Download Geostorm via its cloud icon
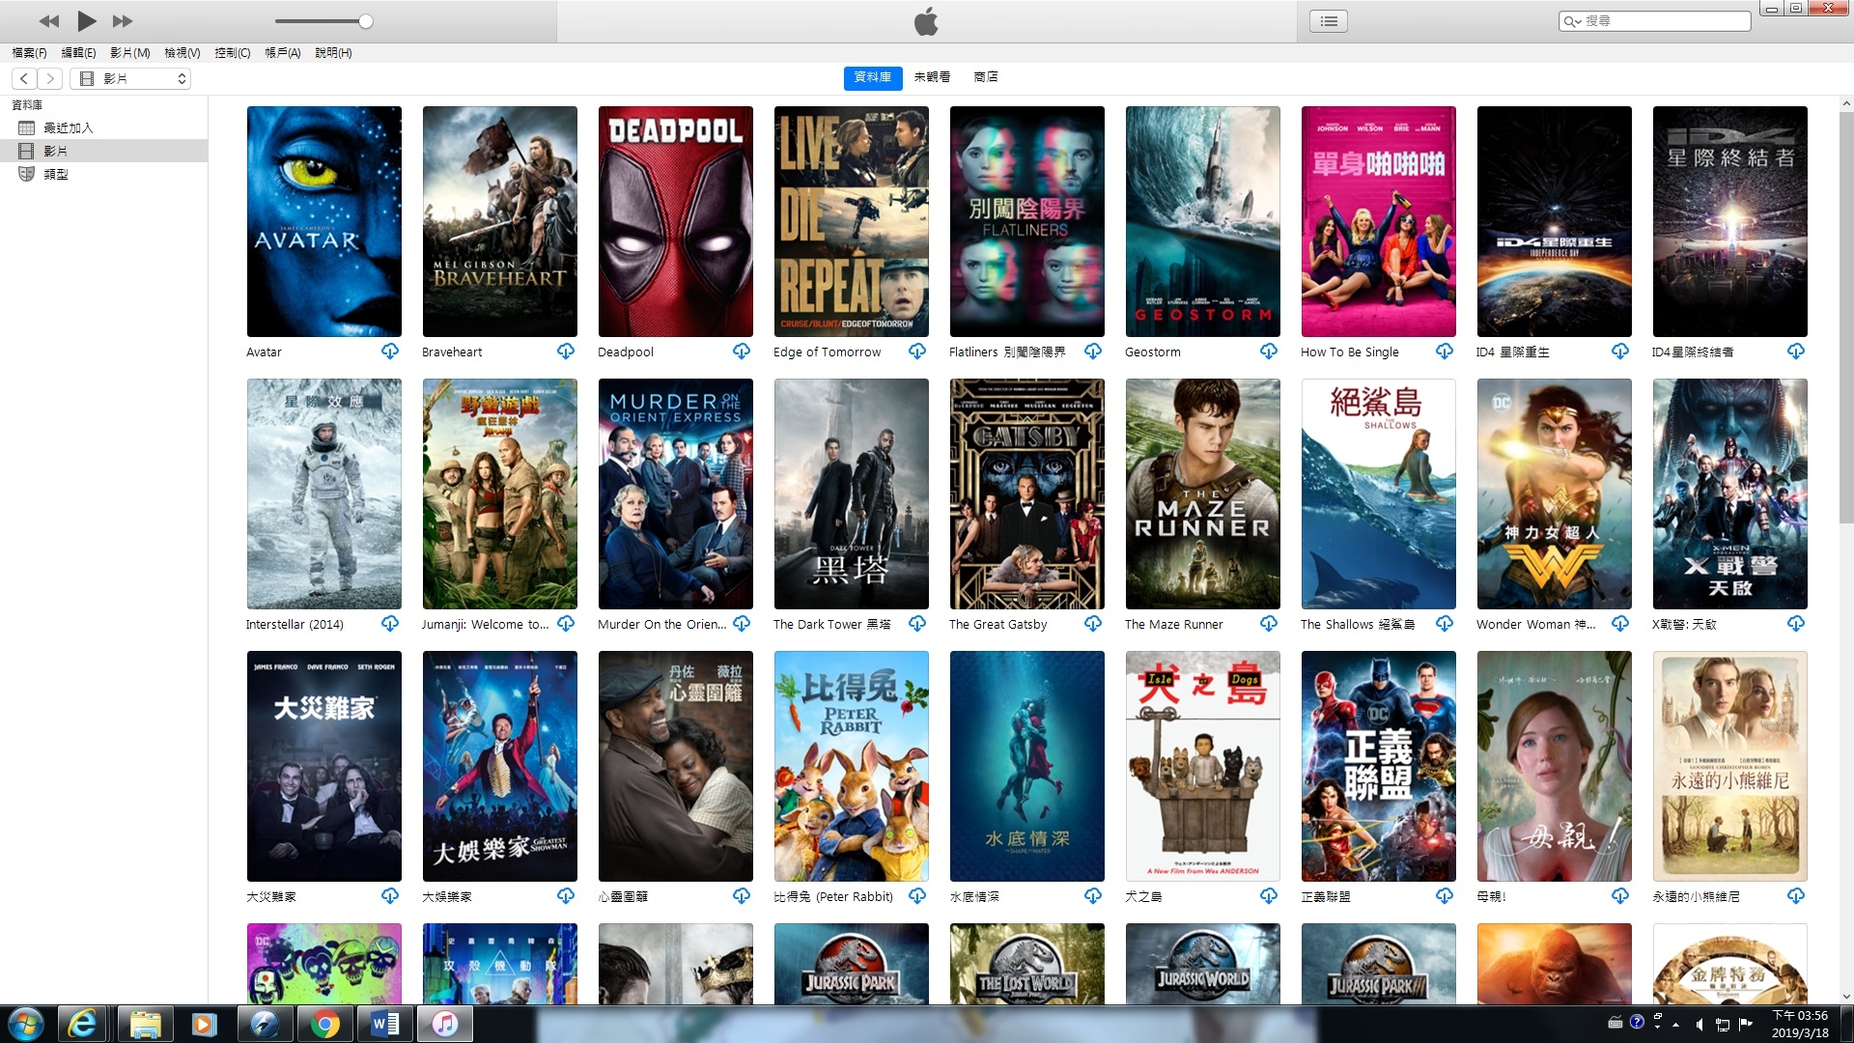1854x1043 pixels. point(1269,352)
